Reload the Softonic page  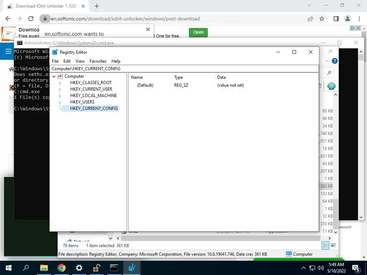pos(31,19)
